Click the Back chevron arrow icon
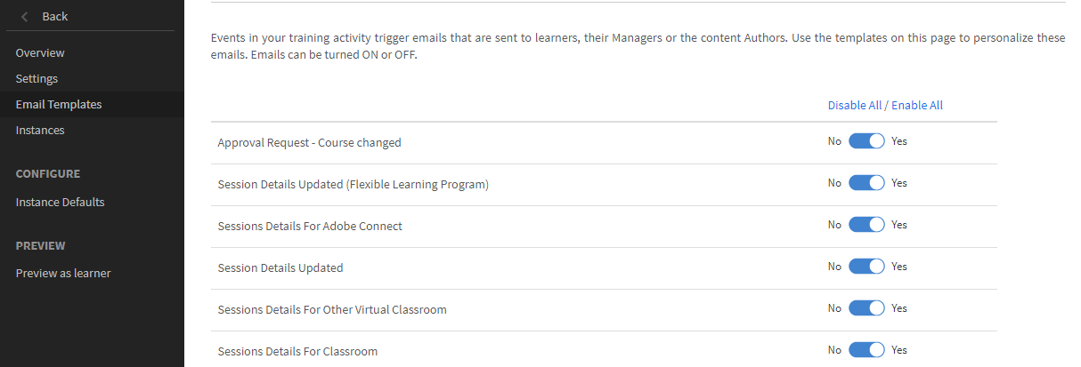The height and width of the screenshot is (367, 1081). pos(24,17)
